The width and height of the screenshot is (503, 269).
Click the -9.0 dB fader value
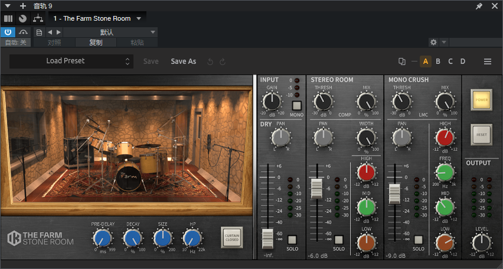[396, 256]
